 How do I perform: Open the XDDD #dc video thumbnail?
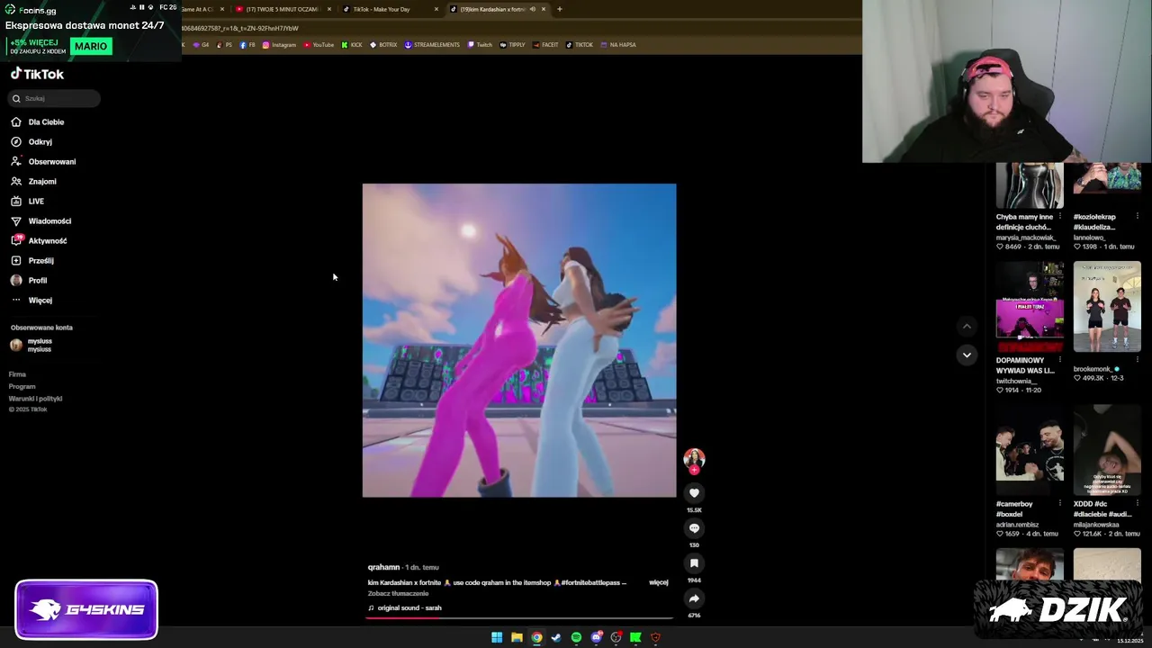1107,450
